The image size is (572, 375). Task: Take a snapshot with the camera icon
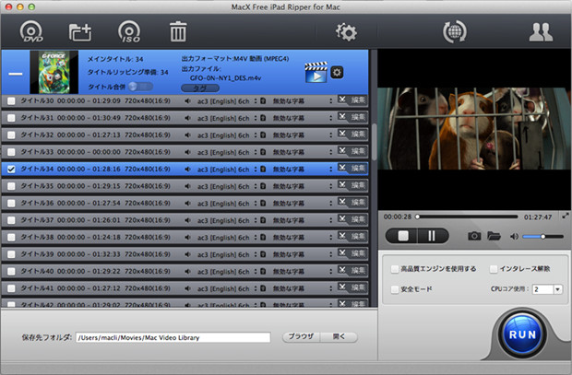pyautogui.click(x=474, y=236)
